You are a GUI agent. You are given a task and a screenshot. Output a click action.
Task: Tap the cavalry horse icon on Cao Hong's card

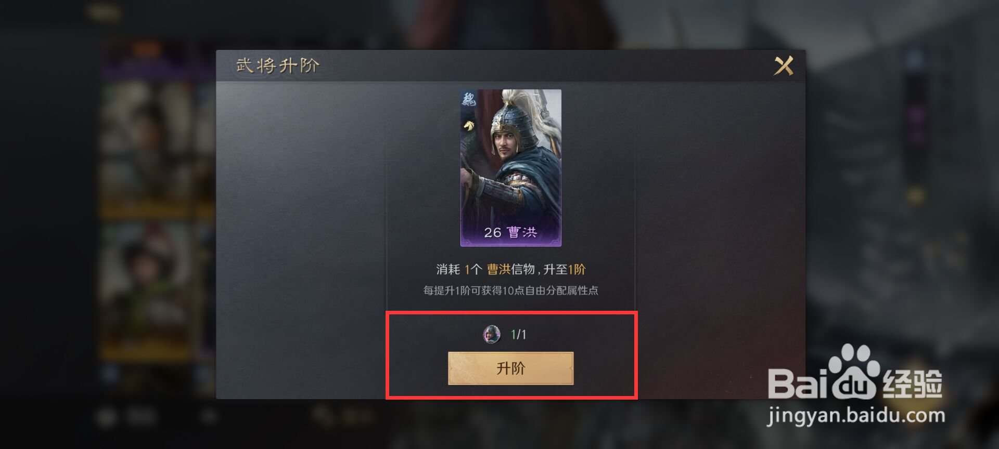pos(469,125)
